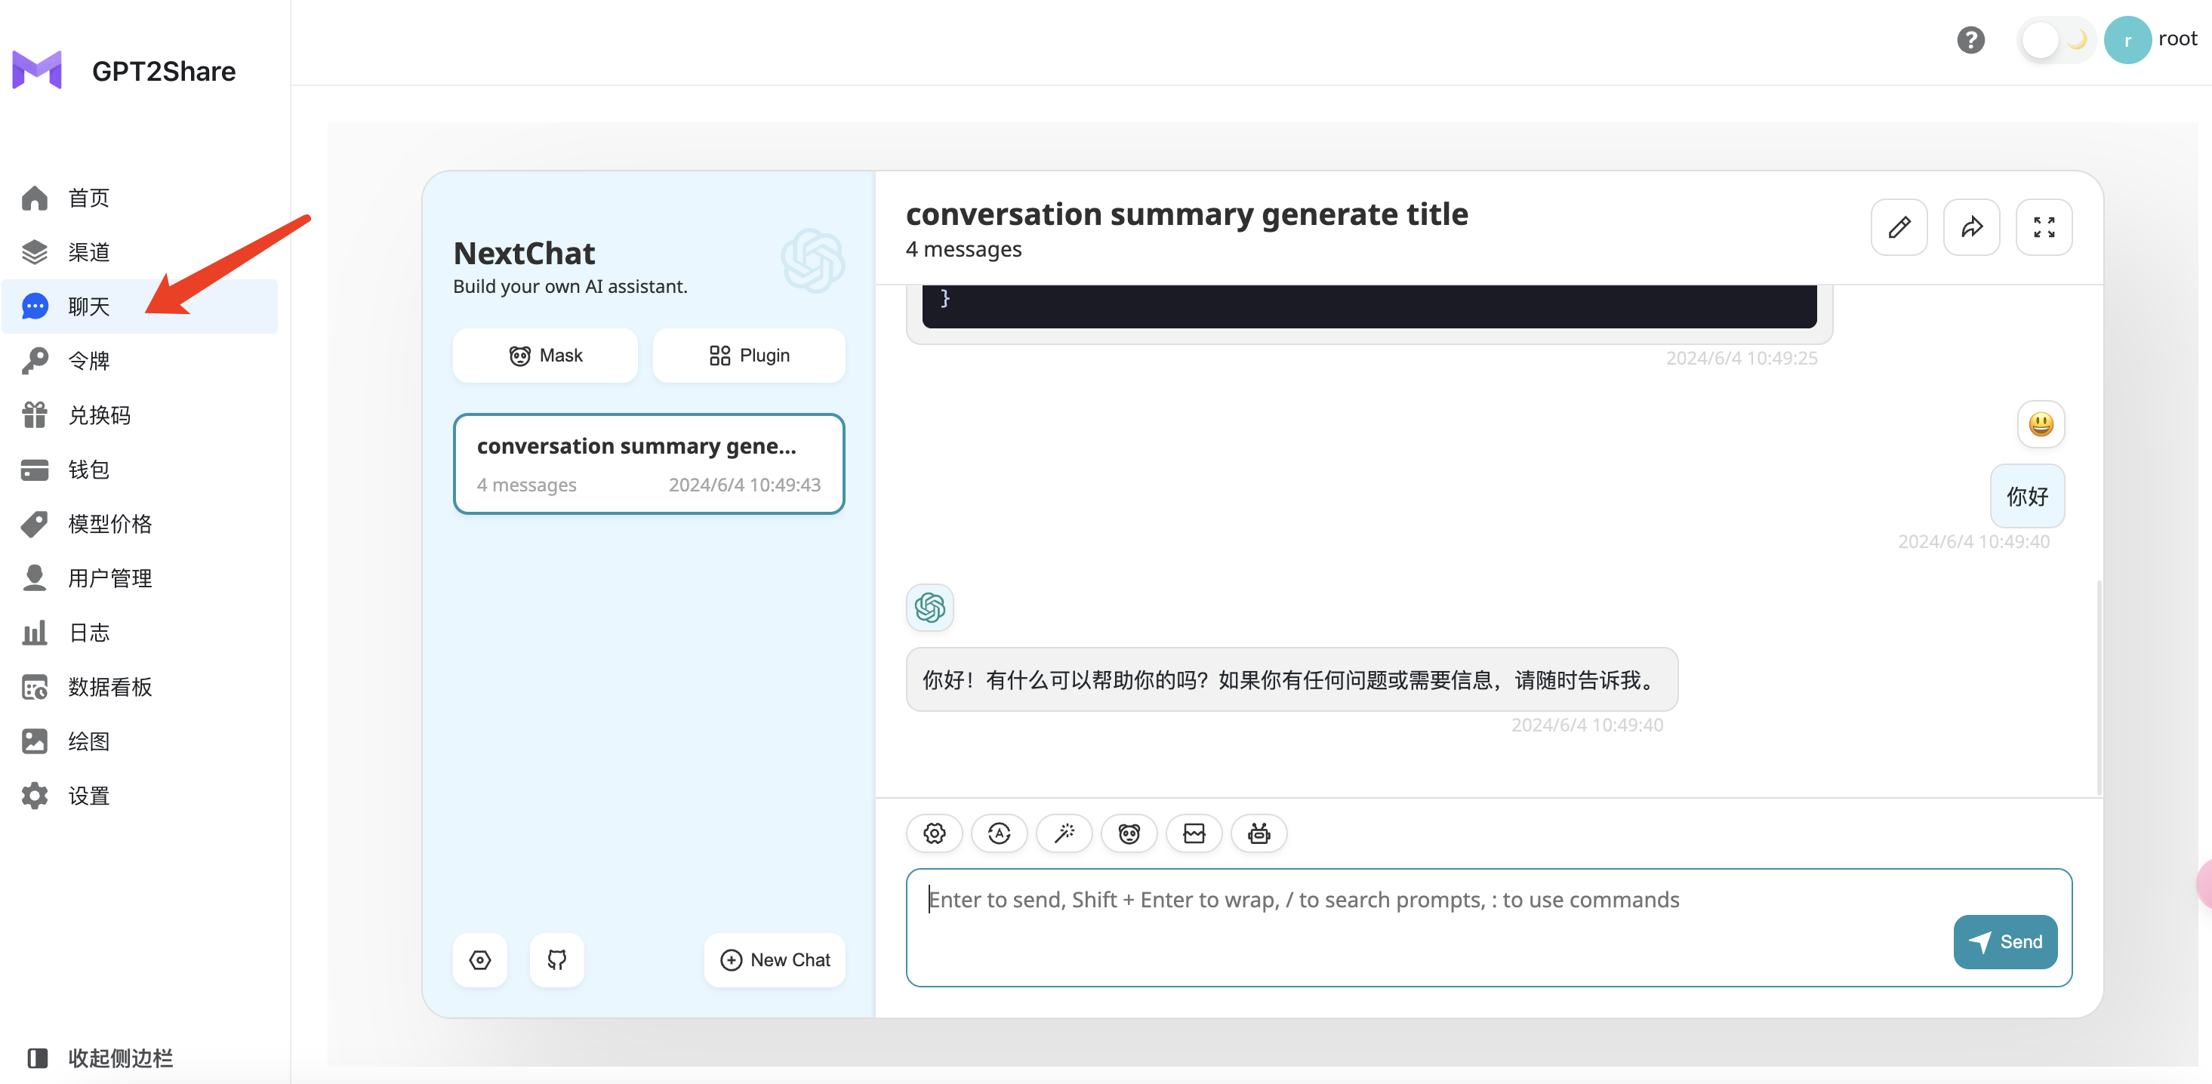
Task: Start a New Chat
Action: (x=775, y=959)
